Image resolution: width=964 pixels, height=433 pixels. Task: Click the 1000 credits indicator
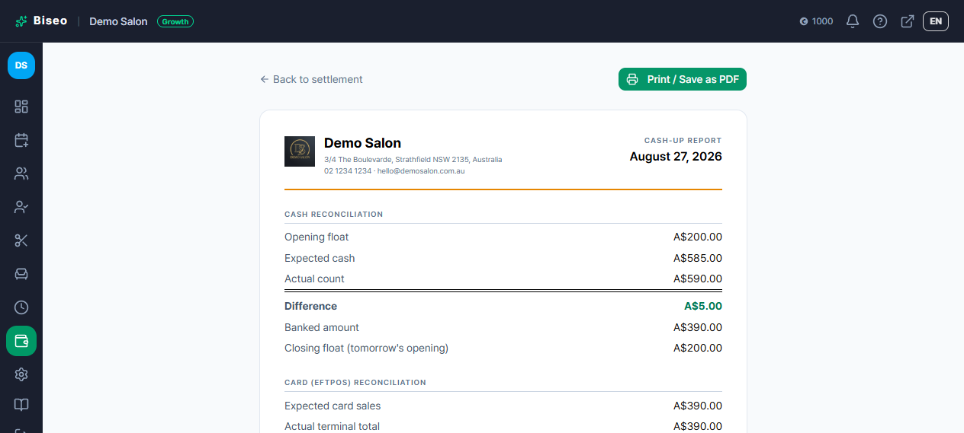pos(816,21)
